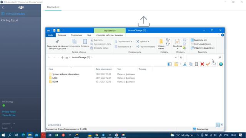Viewport: 246px width, 138px height.
Task: Open Explorer help question mark icon
Action: pos(223,35)
